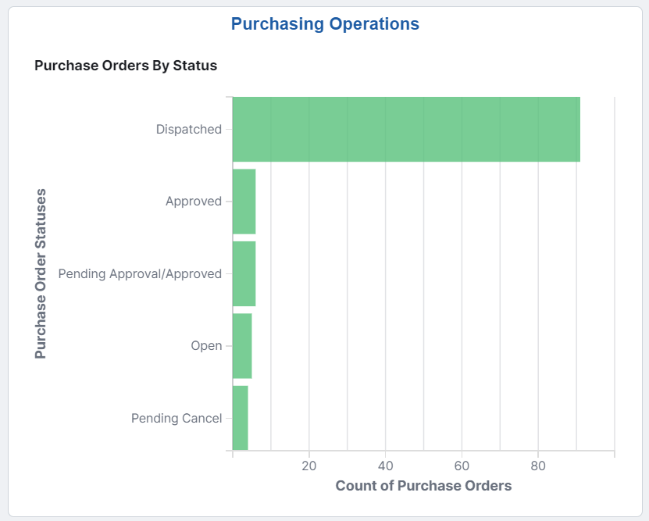Screen dimensions: 649x521
Task: Select the Pending Approval/Approved label text
Action: (141, 273)
